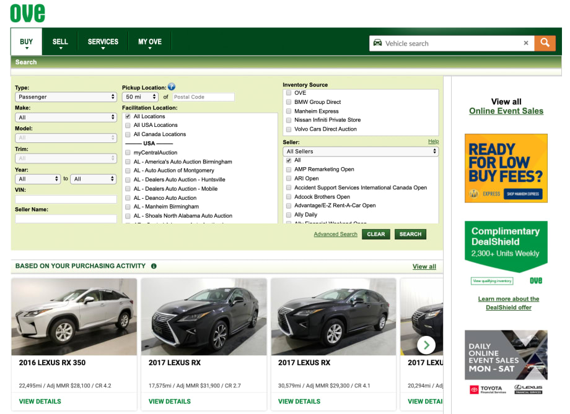Click Shop Manheim Express button in ad
Image resolution: width=570 pixels, height=414 pixels.
click(x=523, y=194)
